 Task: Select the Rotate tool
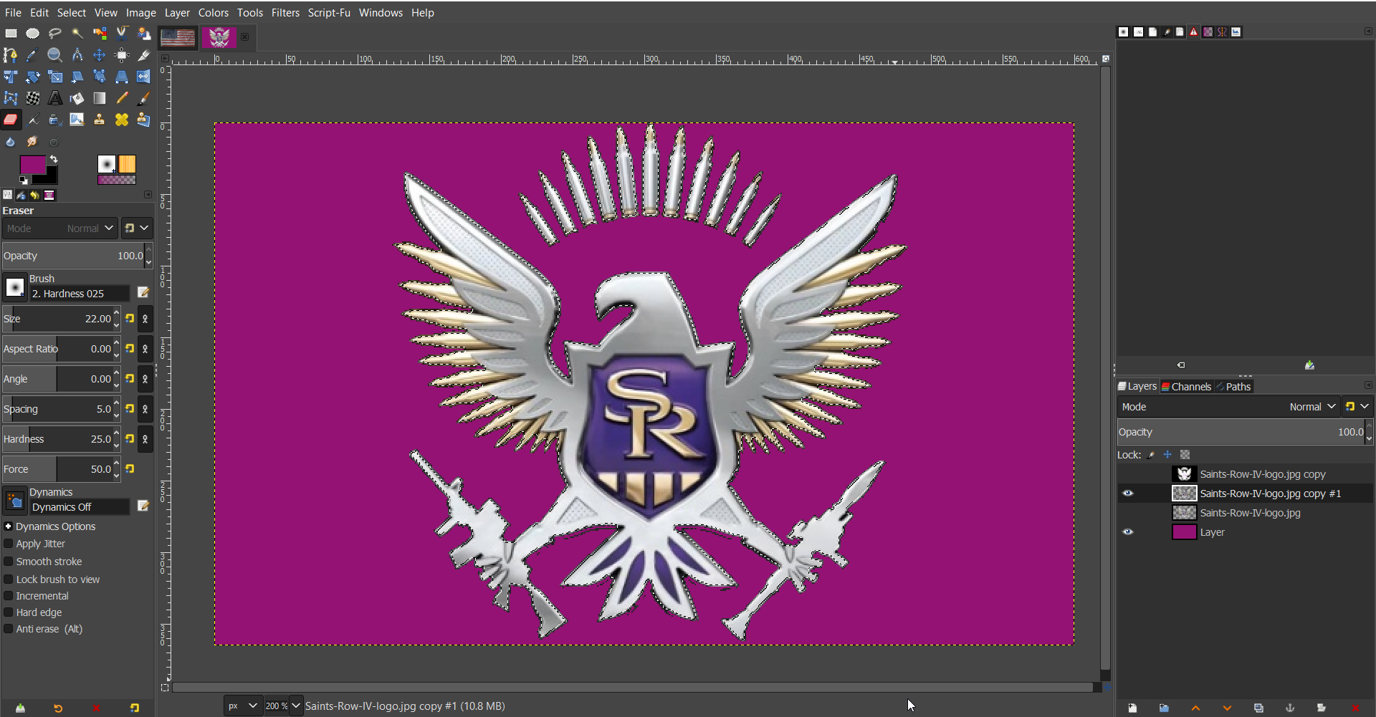(33, 77)
